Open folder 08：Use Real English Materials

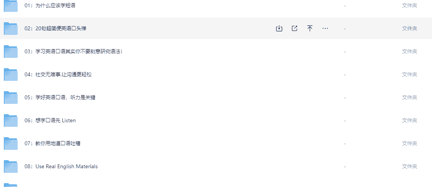pos(61,166)
